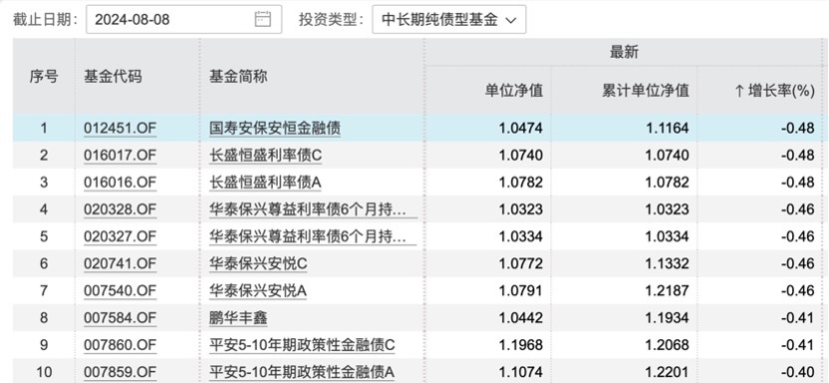Image resolution: width=829 pixels, height=383 pixels.
Task: Open fund code 007540.OF
Action: click(x=120, y=291)
